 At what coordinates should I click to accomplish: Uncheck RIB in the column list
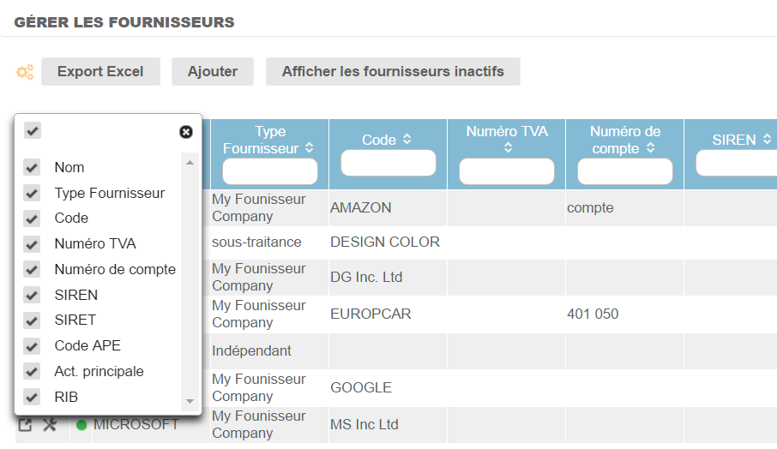coord(33,397)
